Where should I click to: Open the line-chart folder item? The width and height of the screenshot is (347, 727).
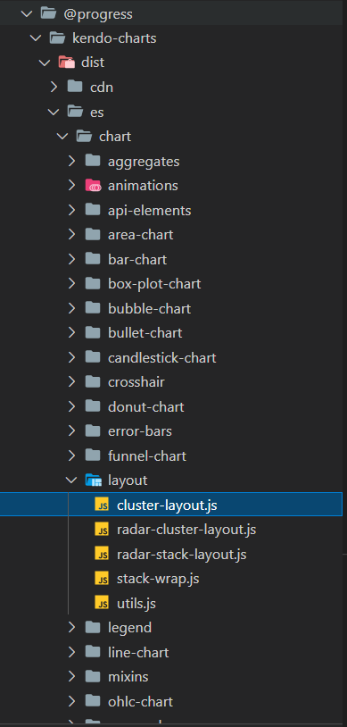(x=173, y=652)
